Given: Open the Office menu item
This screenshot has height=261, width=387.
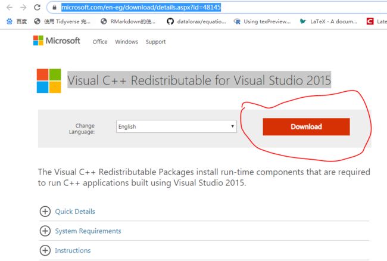Looking at the screenshot, I should (100, 42).
